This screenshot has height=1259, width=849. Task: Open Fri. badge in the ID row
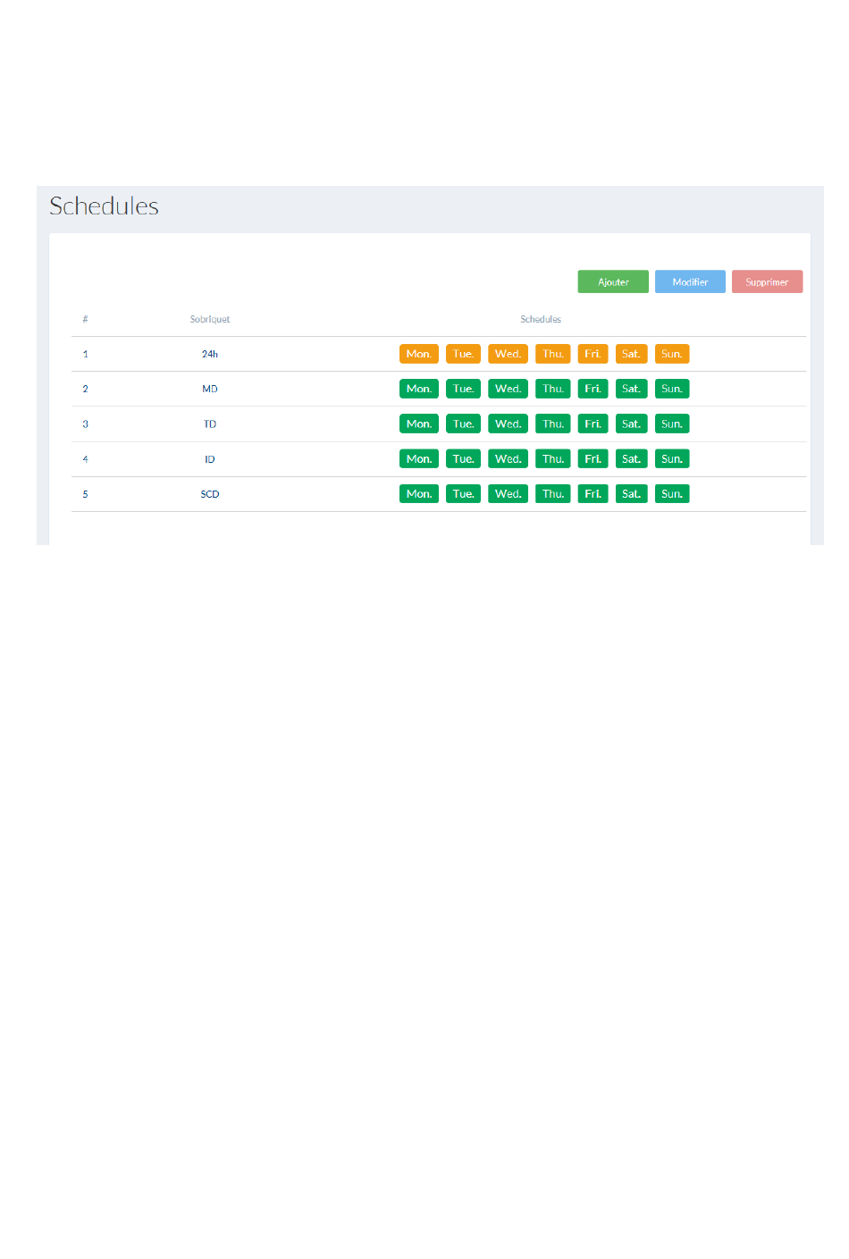[593, 458]
